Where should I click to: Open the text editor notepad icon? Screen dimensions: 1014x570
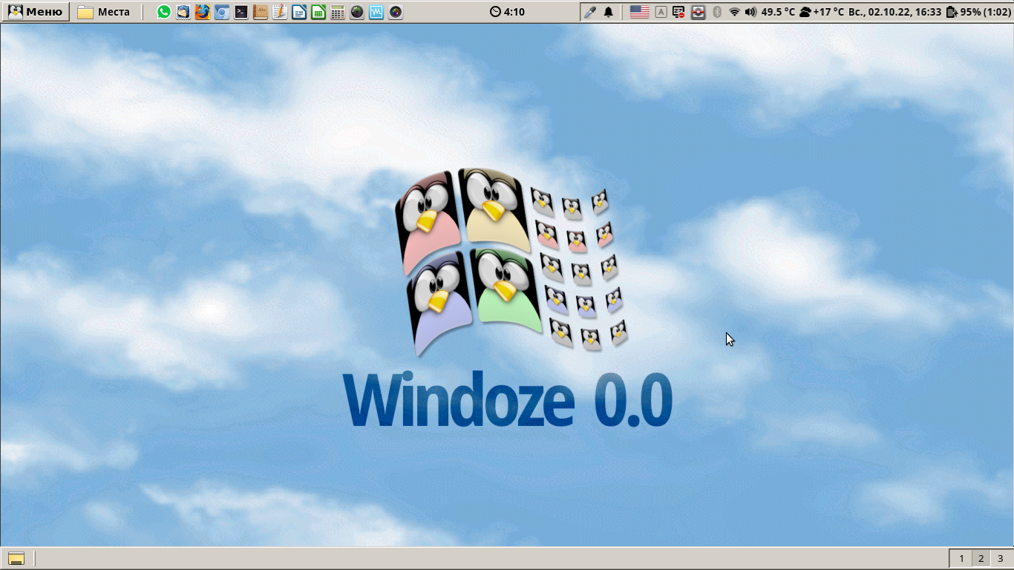[280, 12]
